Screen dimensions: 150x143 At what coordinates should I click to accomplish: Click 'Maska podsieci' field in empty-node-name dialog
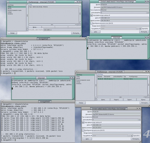pos(116,128)
